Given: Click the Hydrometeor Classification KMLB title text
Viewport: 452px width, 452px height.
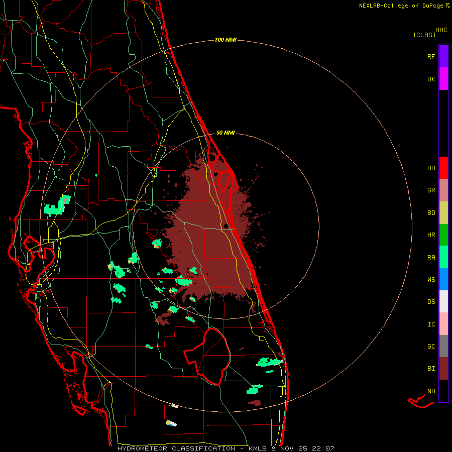Looking at the screenshot, I should click(x=225, y=448).
